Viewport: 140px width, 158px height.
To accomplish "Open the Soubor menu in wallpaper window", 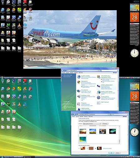I will [x=73, y=116].
